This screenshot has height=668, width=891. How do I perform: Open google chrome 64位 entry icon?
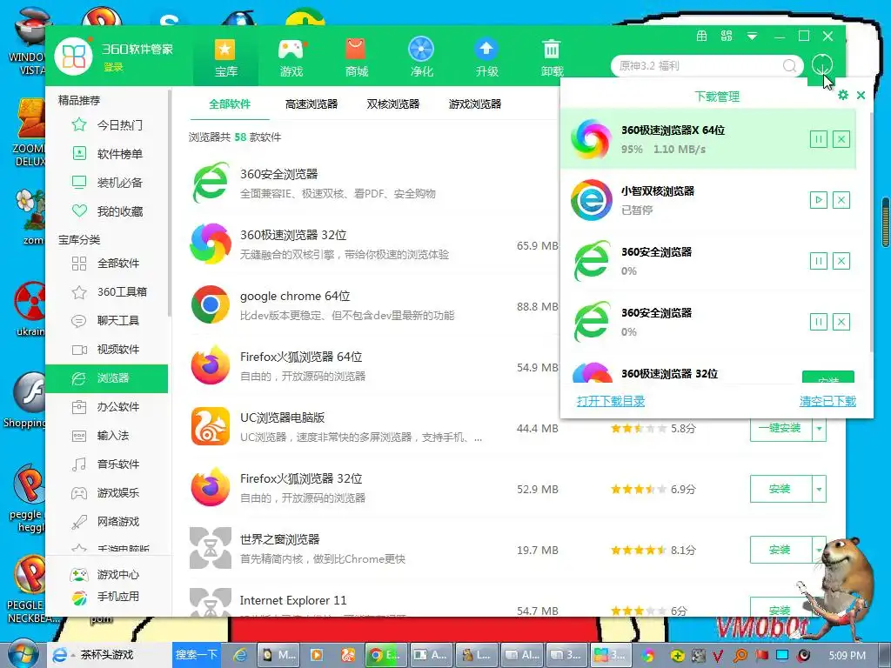click(211, 304)
